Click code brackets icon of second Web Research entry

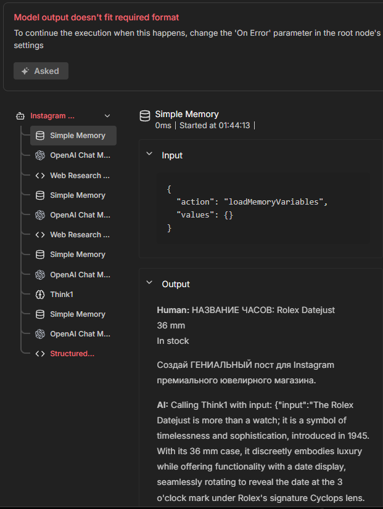click(x=40, y=235)
